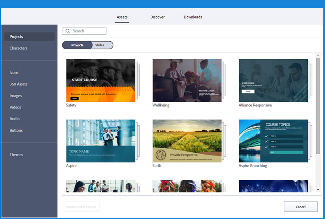Open the Icons category

pyautogui.click(x=14, y=72)
